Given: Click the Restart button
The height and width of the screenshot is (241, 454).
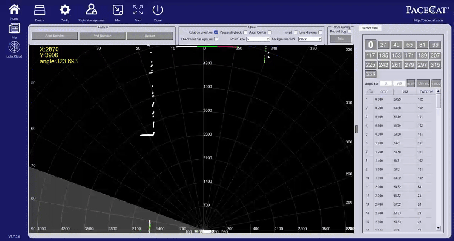Looking at the screenshot, I should tap(150, 36).
